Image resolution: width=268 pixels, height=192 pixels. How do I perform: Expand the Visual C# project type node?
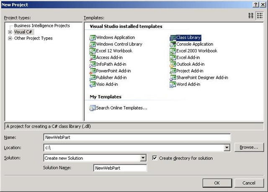coord(10,32)
